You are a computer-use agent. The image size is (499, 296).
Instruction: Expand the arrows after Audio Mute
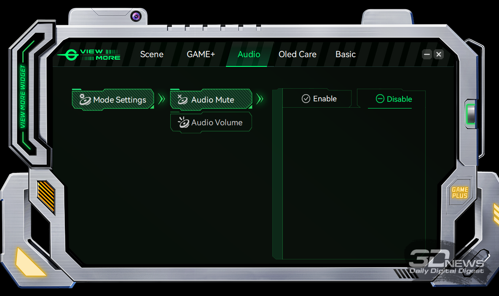tap(260, 99)
